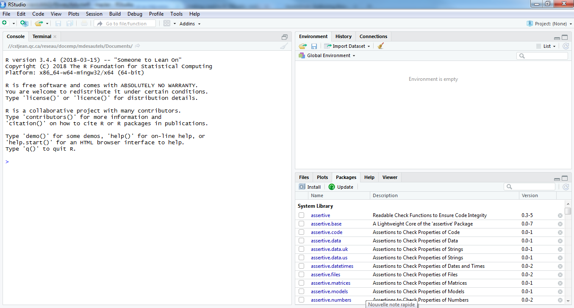Save workspace with the Environment disk icon
The width and height of the screenshot is (574, 308).
click(314, 46)
